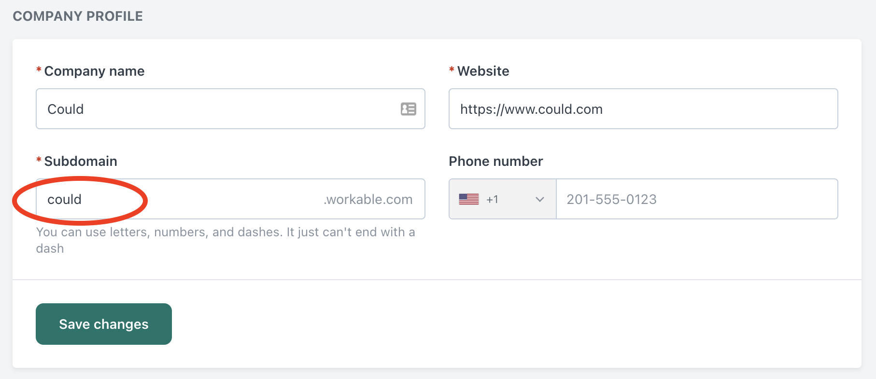The image size is (876, 379).
Task: Click the +1 country code text
Action: (492, 200)
